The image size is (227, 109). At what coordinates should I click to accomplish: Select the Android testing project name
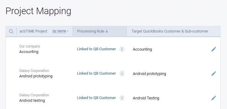[x=32, y=101]
